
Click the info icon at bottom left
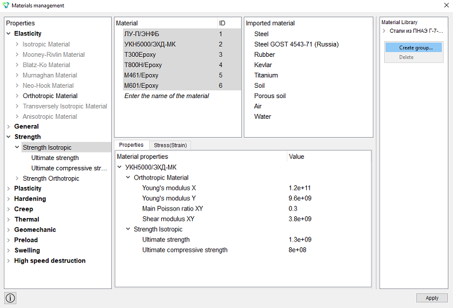tap(10, 298)
